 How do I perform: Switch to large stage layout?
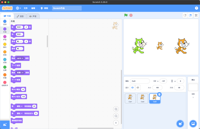coord(190,16)
